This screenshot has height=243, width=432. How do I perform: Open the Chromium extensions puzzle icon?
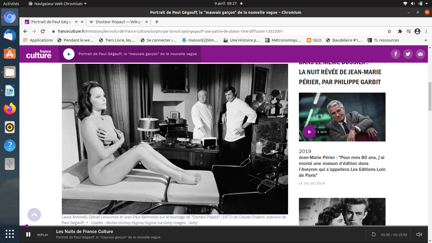(x=400, y=31)
